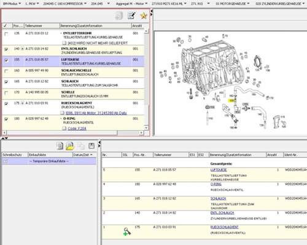307x245 pixels.
Task: Select part number A 140 995 00 05
Action: click(x=37, y=92)
